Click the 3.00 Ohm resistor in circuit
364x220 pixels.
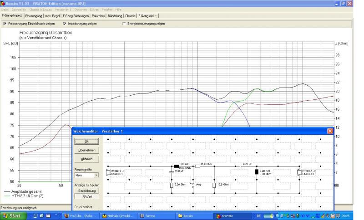coord(172,185)
